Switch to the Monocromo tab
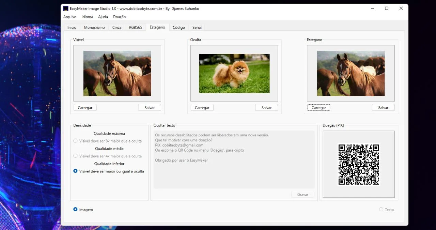436x230 pixels. [94, 28]
